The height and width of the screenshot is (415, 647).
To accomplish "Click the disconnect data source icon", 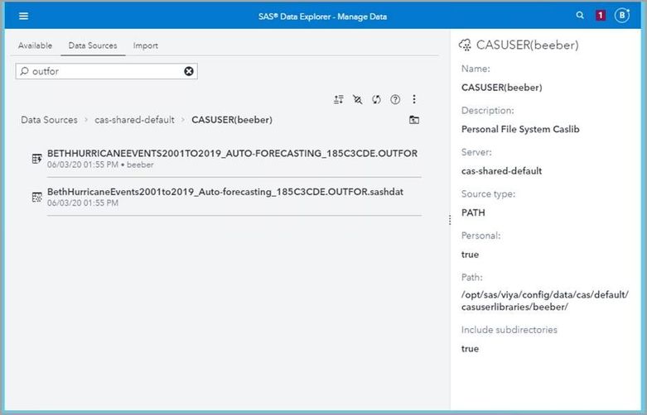I will coord(357,99).
